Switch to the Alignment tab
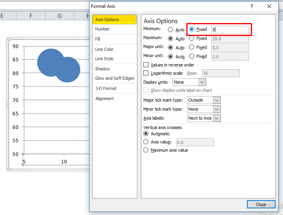 click(115, 99)
